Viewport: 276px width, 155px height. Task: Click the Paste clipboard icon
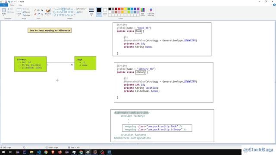[4, 10]
